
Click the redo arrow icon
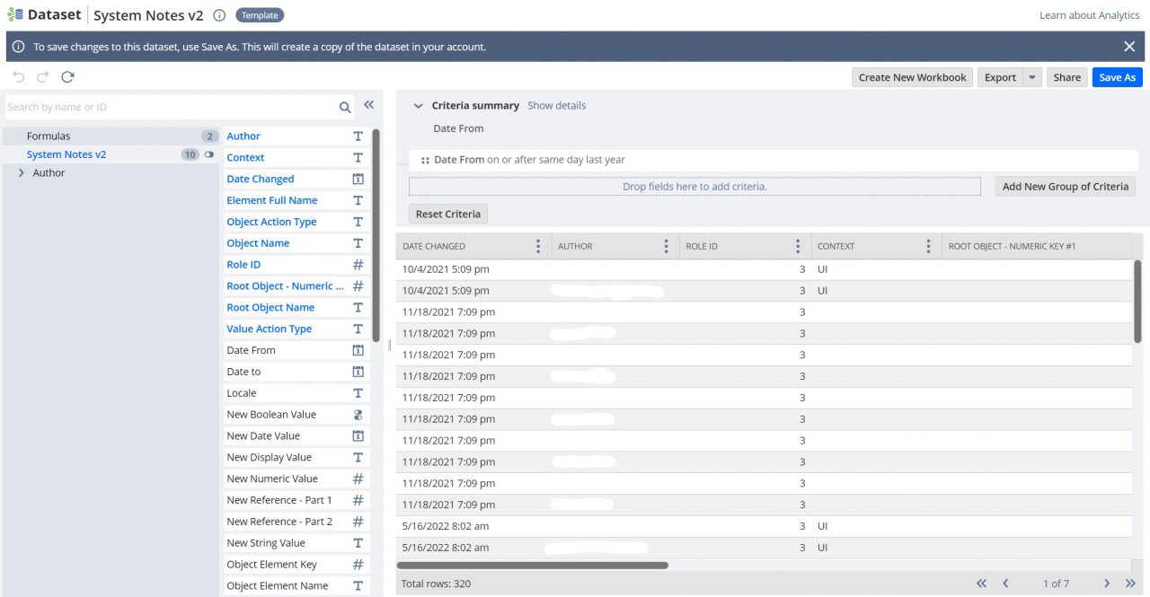pyautogui.click(x=42, y=77)
